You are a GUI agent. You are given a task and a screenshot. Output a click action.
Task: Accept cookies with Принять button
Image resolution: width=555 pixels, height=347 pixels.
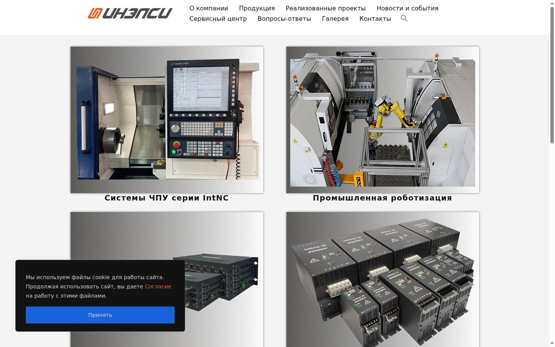click(100, 315)
